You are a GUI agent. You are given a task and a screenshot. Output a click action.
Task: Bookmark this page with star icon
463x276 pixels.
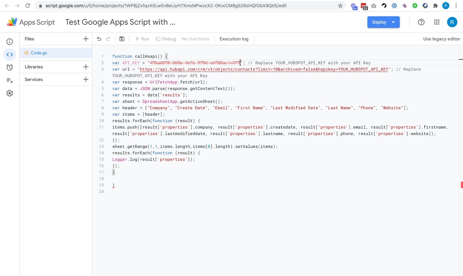pos(340,6)
